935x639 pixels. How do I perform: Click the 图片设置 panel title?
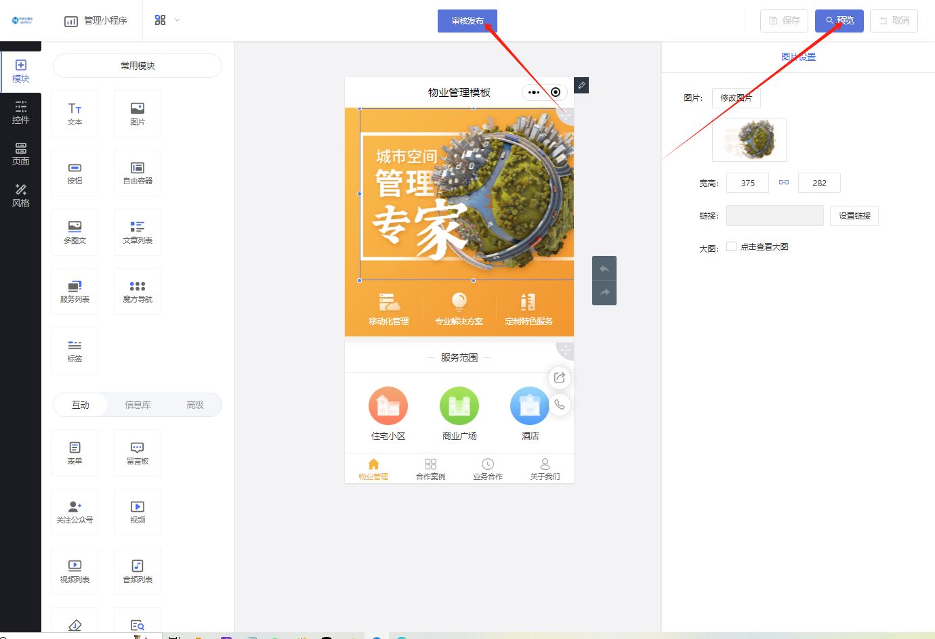[x=798, y=57]
